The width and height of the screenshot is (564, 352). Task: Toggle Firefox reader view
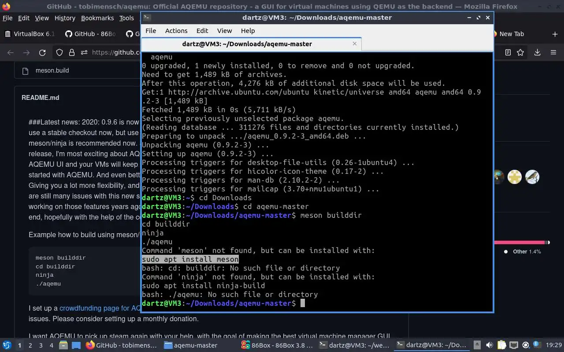point(508,52)
